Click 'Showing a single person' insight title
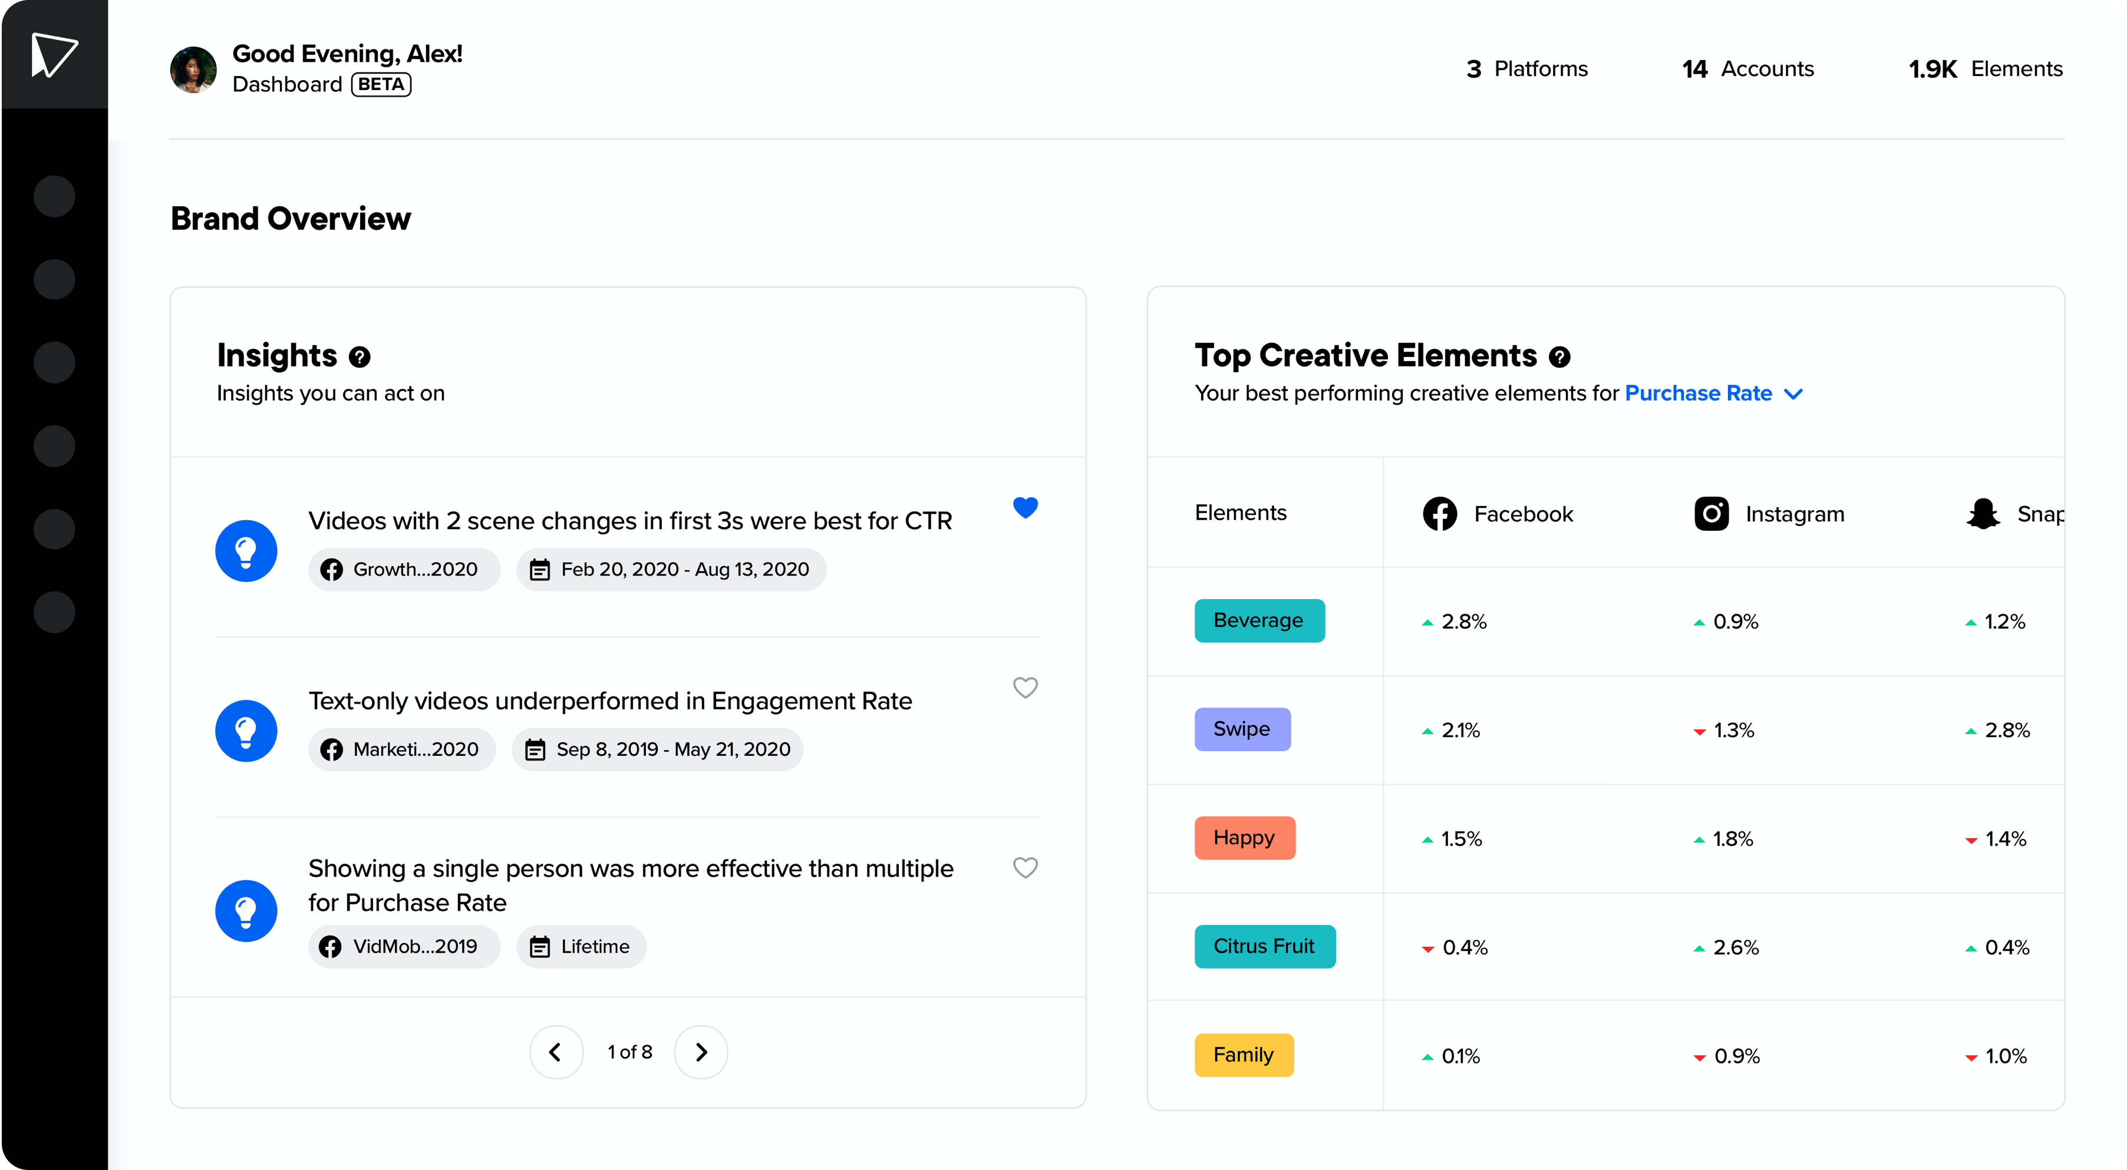This screenshot has height=1170, width=2127. 631,885
